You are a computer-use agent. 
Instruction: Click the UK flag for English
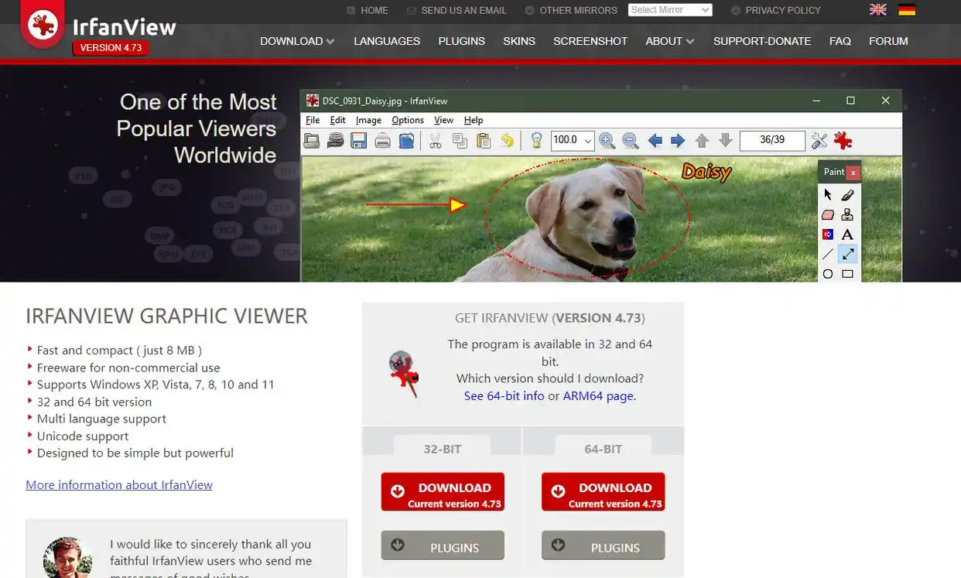(x=877, y=10)
